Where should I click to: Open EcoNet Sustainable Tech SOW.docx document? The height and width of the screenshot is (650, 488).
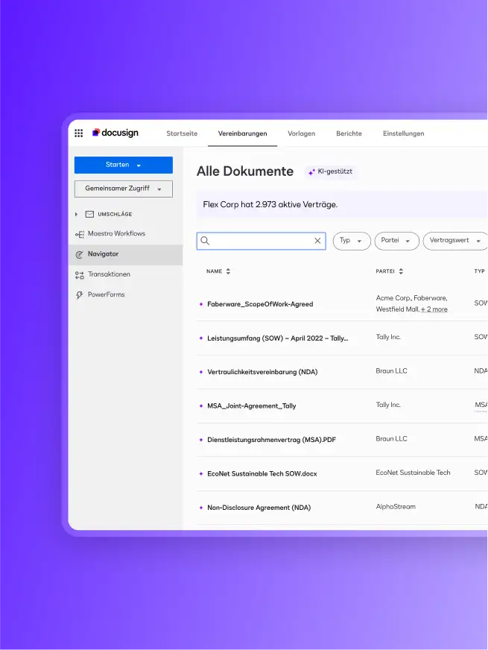point(262,474)
